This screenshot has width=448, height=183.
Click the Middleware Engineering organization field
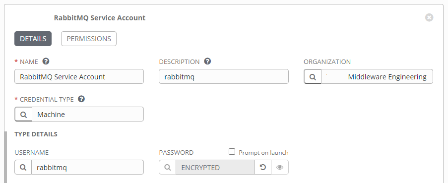[x=377, y=76]
